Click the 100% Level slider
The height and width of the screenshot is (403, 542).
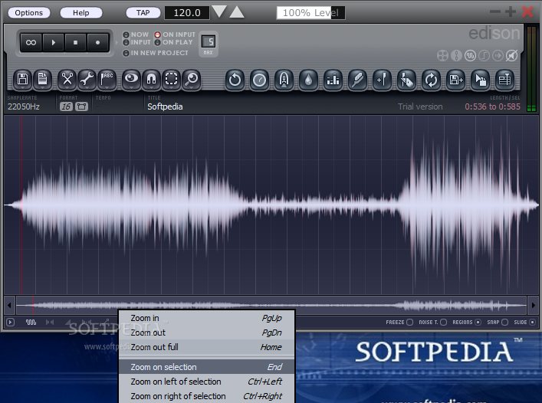point(310,13)
